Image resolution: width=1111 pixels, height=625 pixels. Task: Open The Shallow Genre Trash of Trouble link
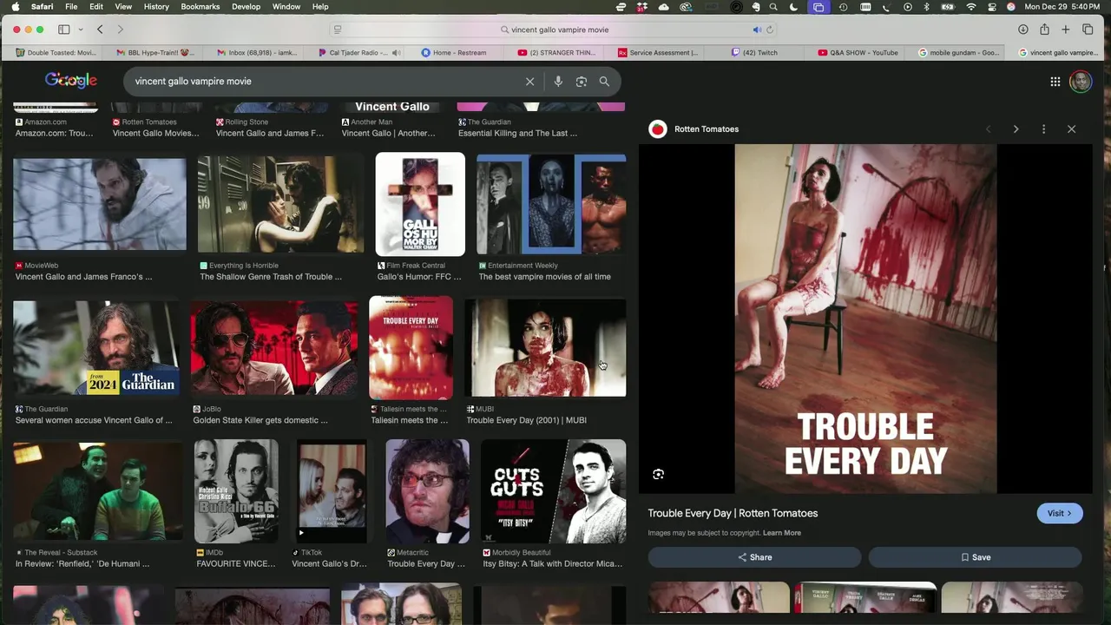point(271,277)
